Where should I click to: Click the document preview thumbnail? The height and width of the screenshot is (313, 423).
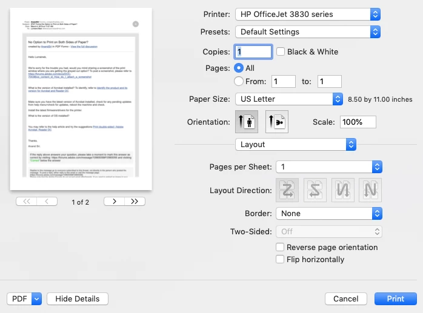tap(81, 99)
